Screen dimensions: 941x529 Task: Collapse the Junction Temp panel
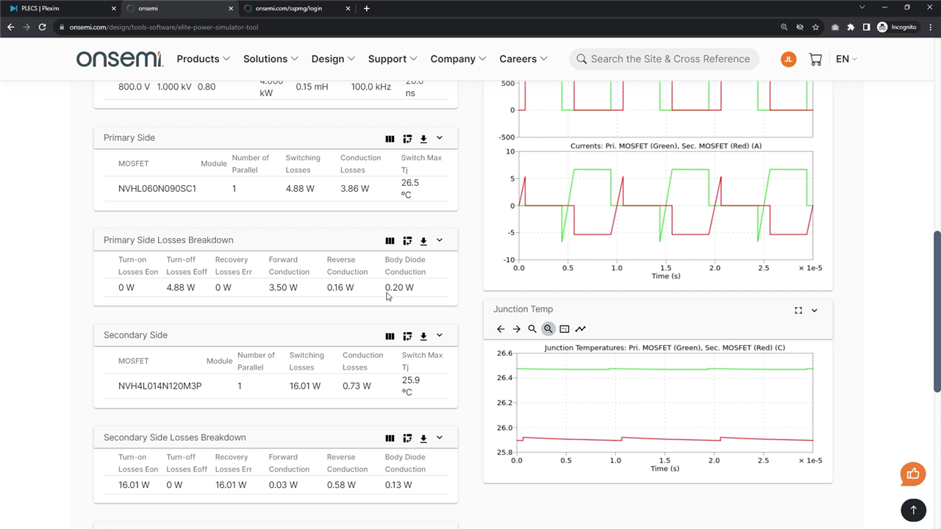(x=815, y=310)
